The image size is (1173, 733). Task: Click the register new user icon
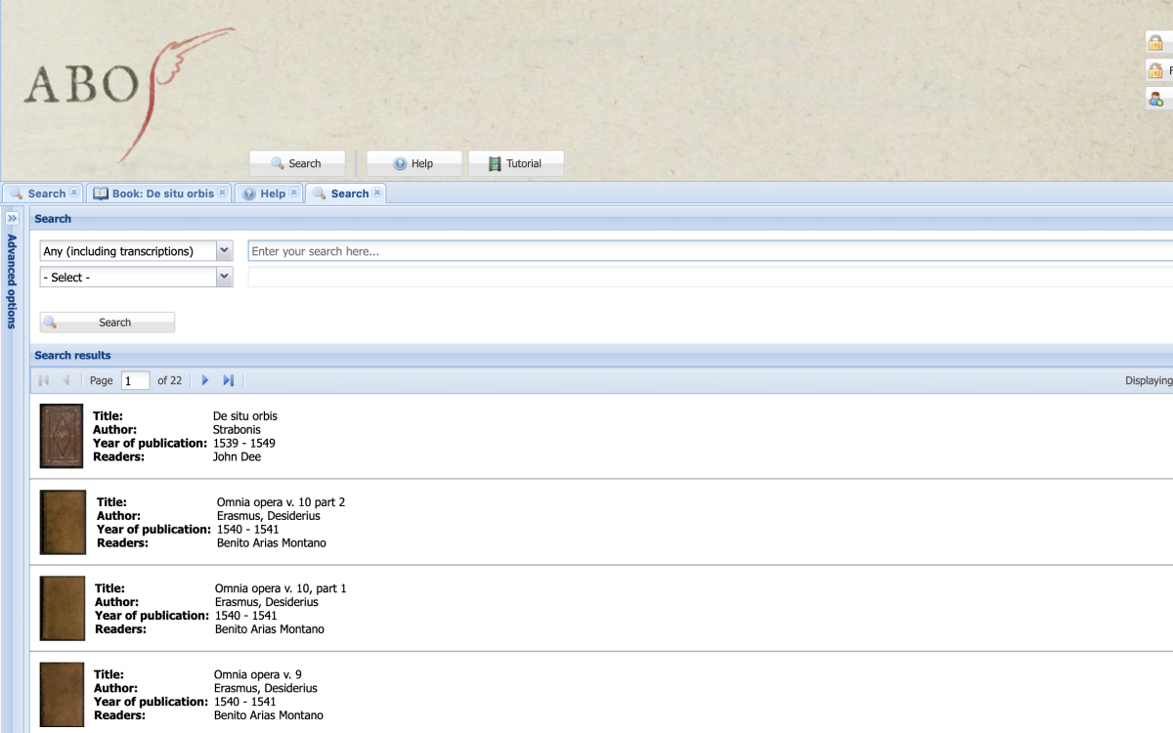(x=1155, y=98)
